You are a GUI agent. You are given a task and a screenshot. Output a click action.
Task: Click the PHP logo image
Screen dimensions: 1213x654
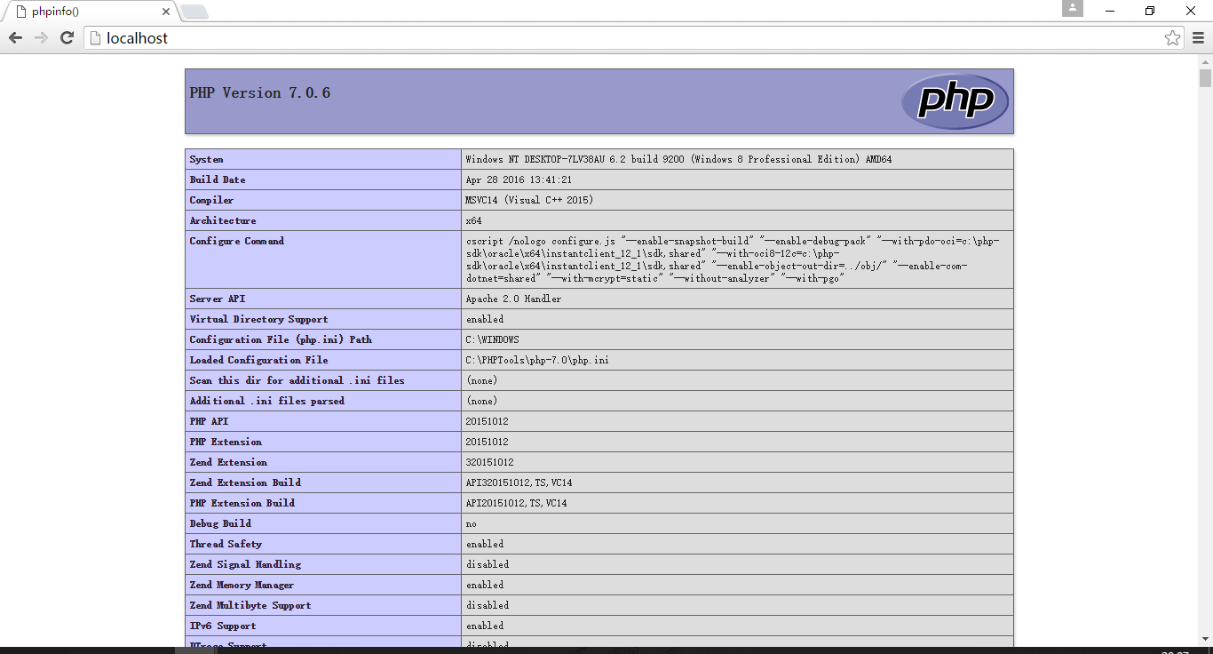[x=955, y=101]
